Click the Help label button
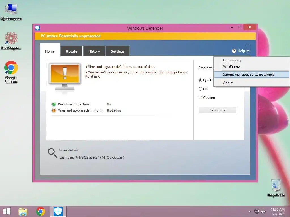 point(241,51)
